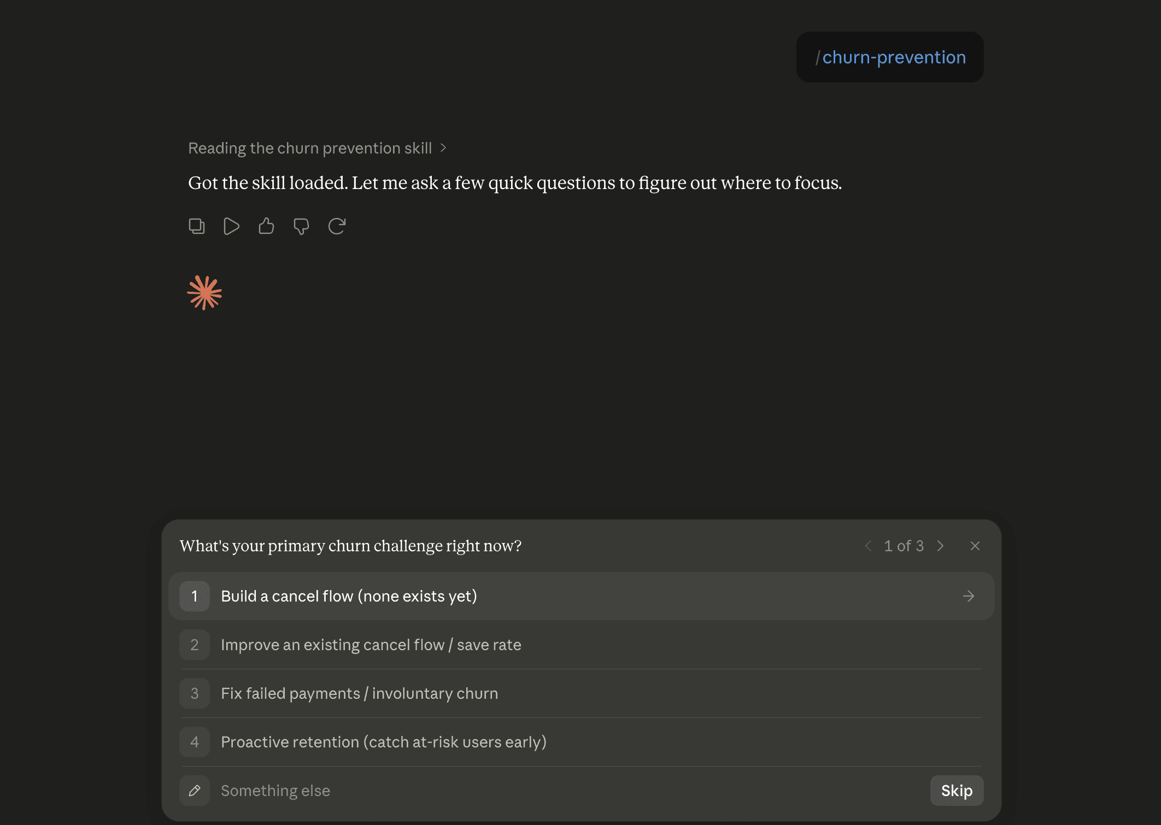Image resolution: width=1161 pixels, height=825 pixels.
Task: Expand the Reading the churn prevention skill step
Action: point(317,148)
